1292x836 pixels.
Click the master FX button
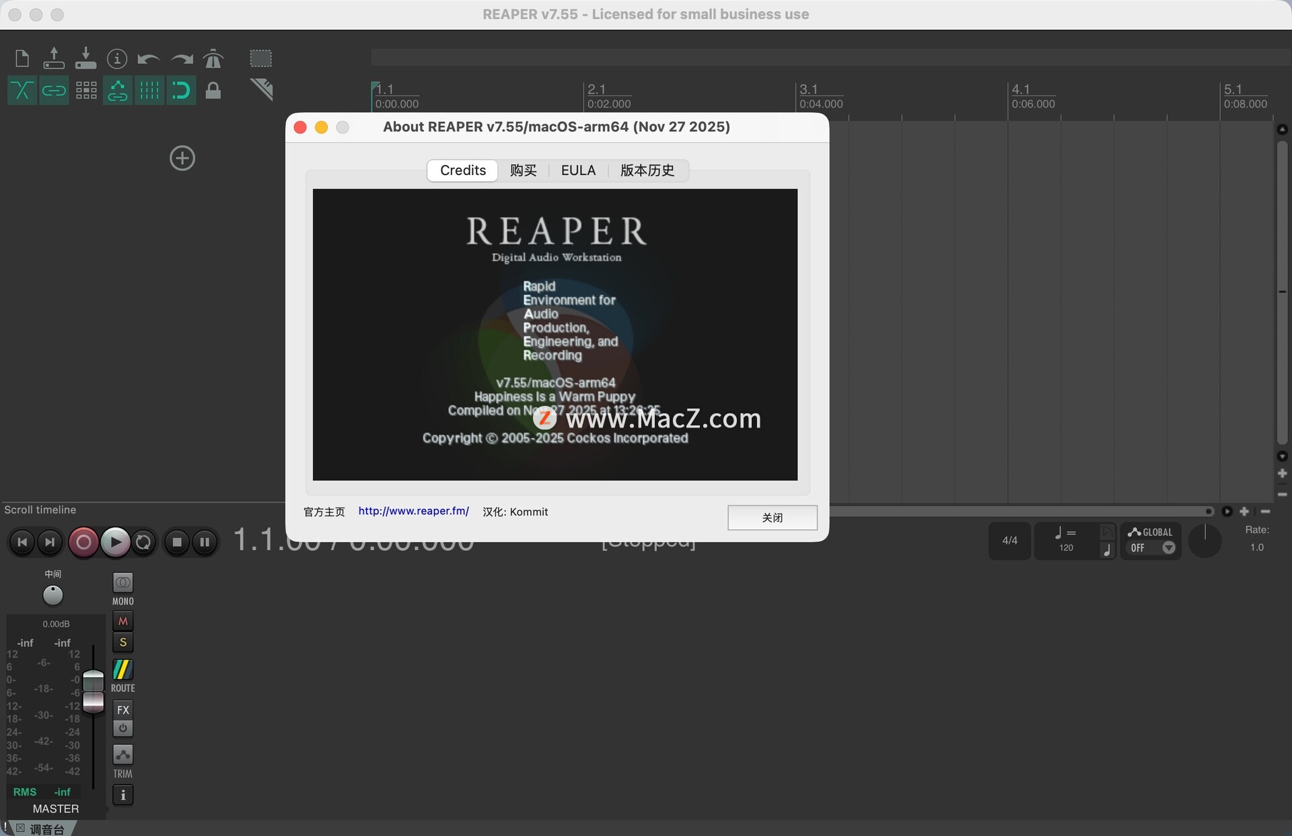tap(122, 709)
